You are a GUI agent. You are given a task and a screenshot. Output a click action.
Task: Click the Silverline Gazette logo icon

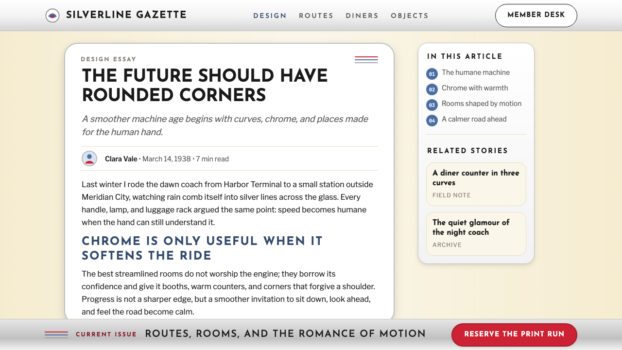[52, 16]
